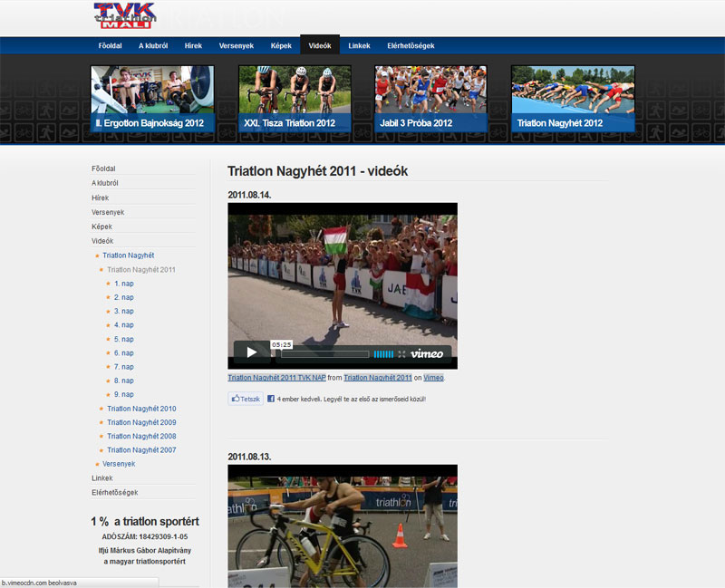Select 5. nap in sidebar list
The image size is (725, 588).
tap(124, 339)
